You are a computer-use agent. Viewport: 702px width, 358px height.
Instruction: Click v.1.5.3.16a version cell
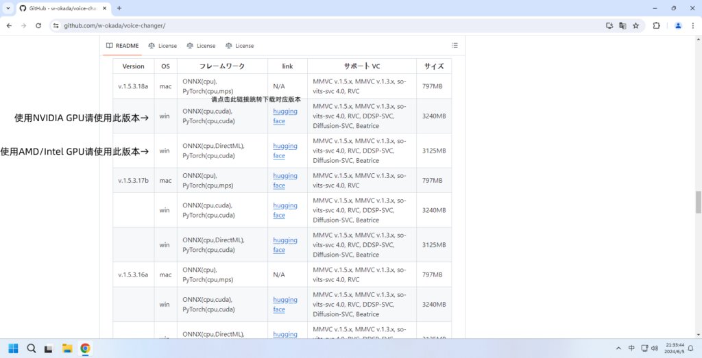point(134,275)
